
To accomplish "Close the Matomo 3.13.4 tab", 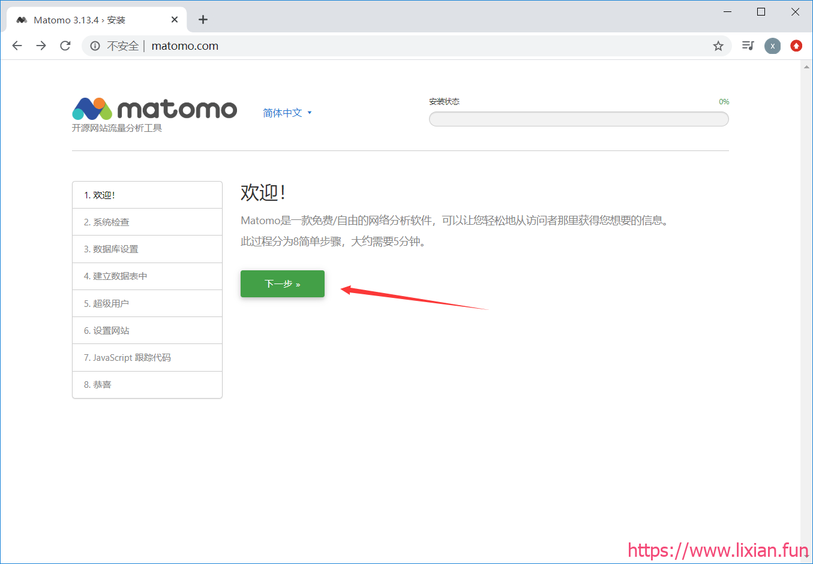I will pos(175,20).
